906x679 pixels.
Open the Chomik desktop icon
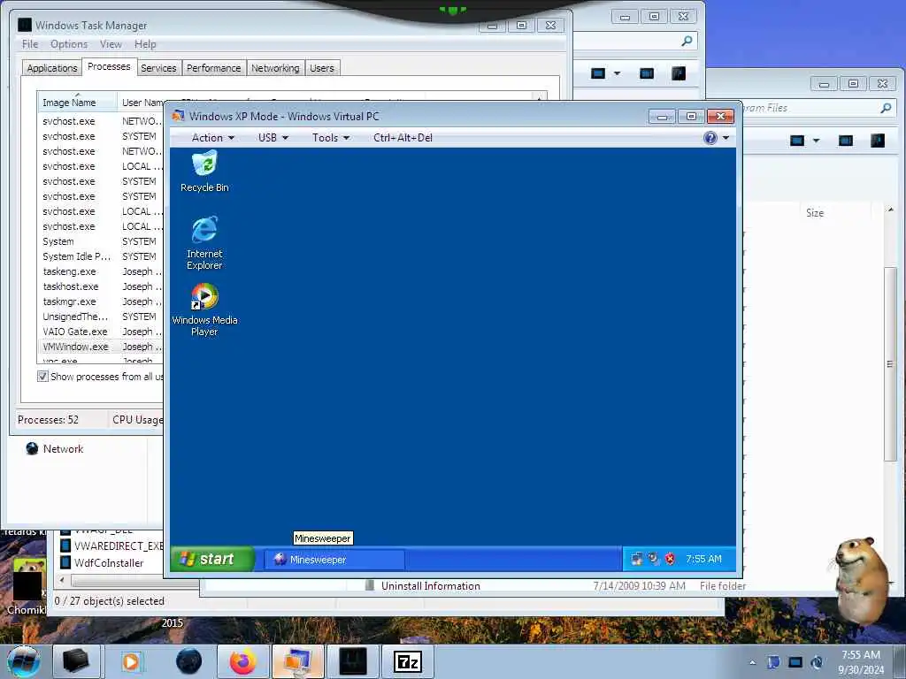[26, 586]
